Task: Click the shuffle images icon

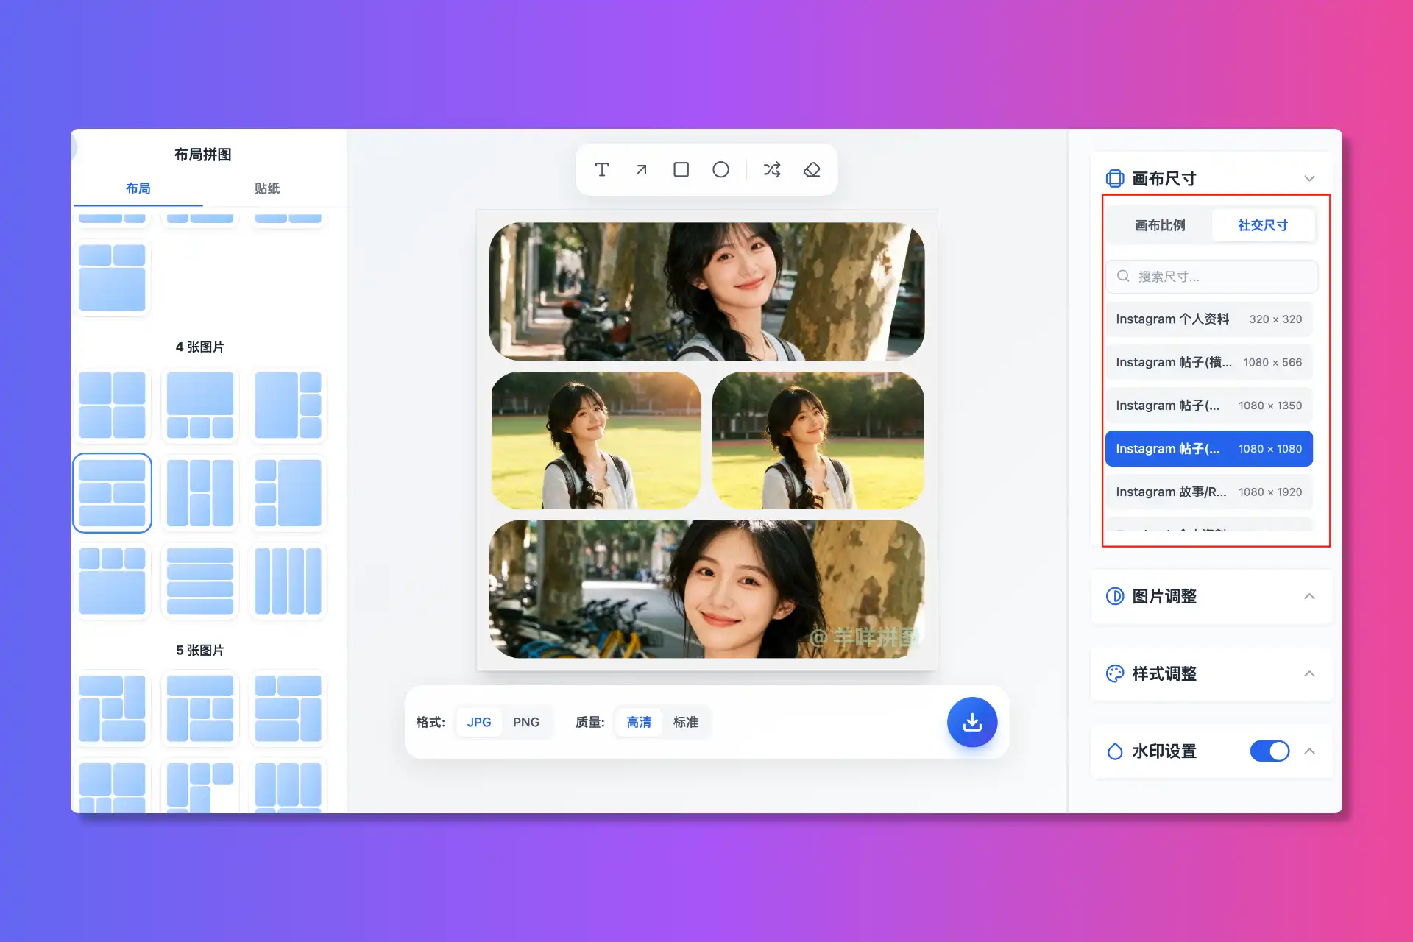Action: click(771, 170)
